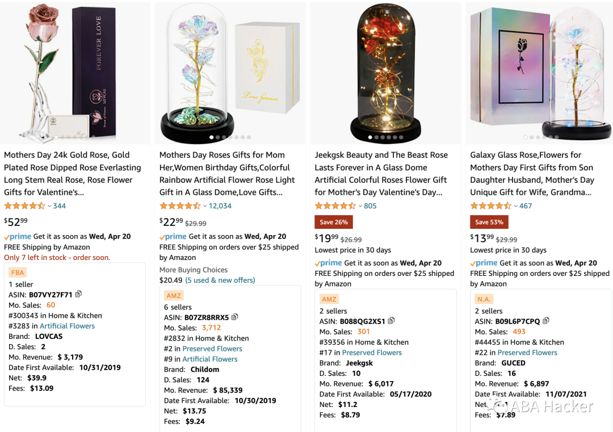The image size is (613, 432).
Task: Open Preserved Flowers rank link for Jeekgsk
Action: coord(372,353)
